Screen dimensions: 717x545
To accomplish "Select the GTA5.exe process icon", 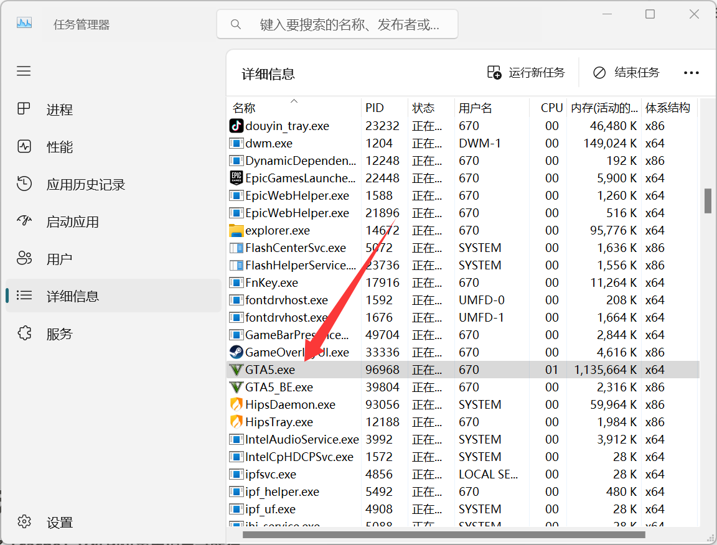I will (x=236, y=370).
